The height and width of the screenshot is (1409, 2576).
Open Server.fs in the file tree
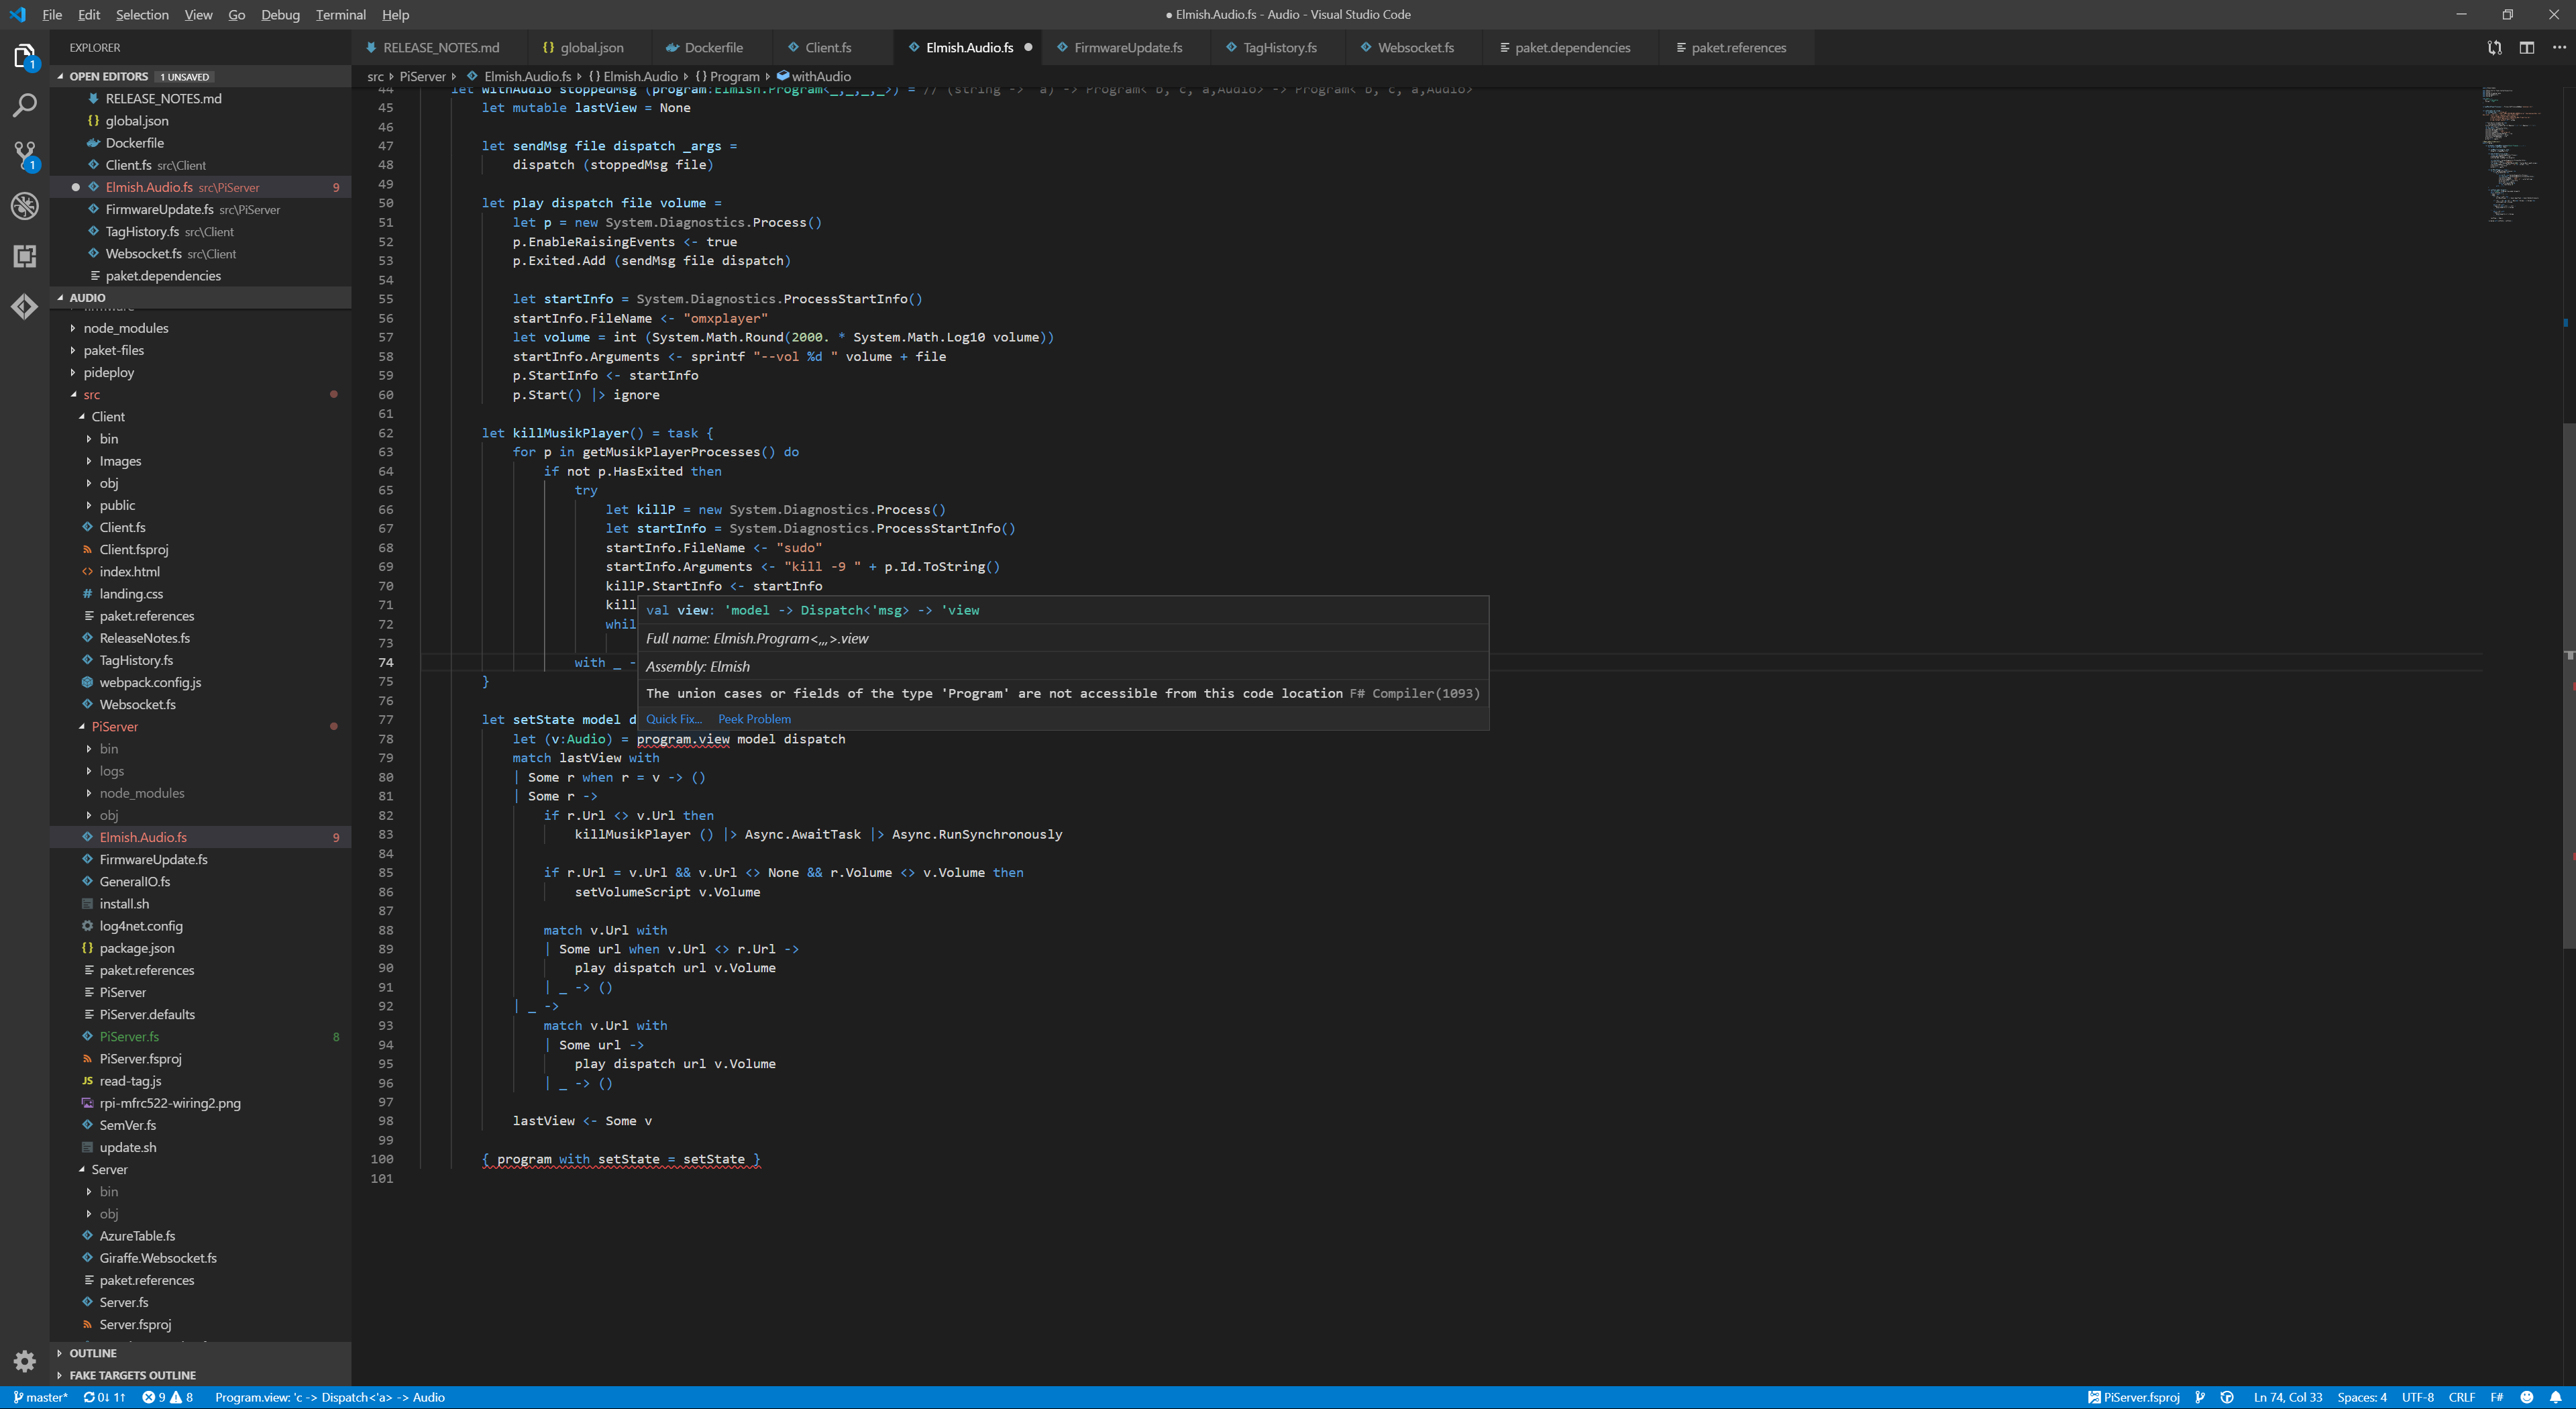point(124,1302)
